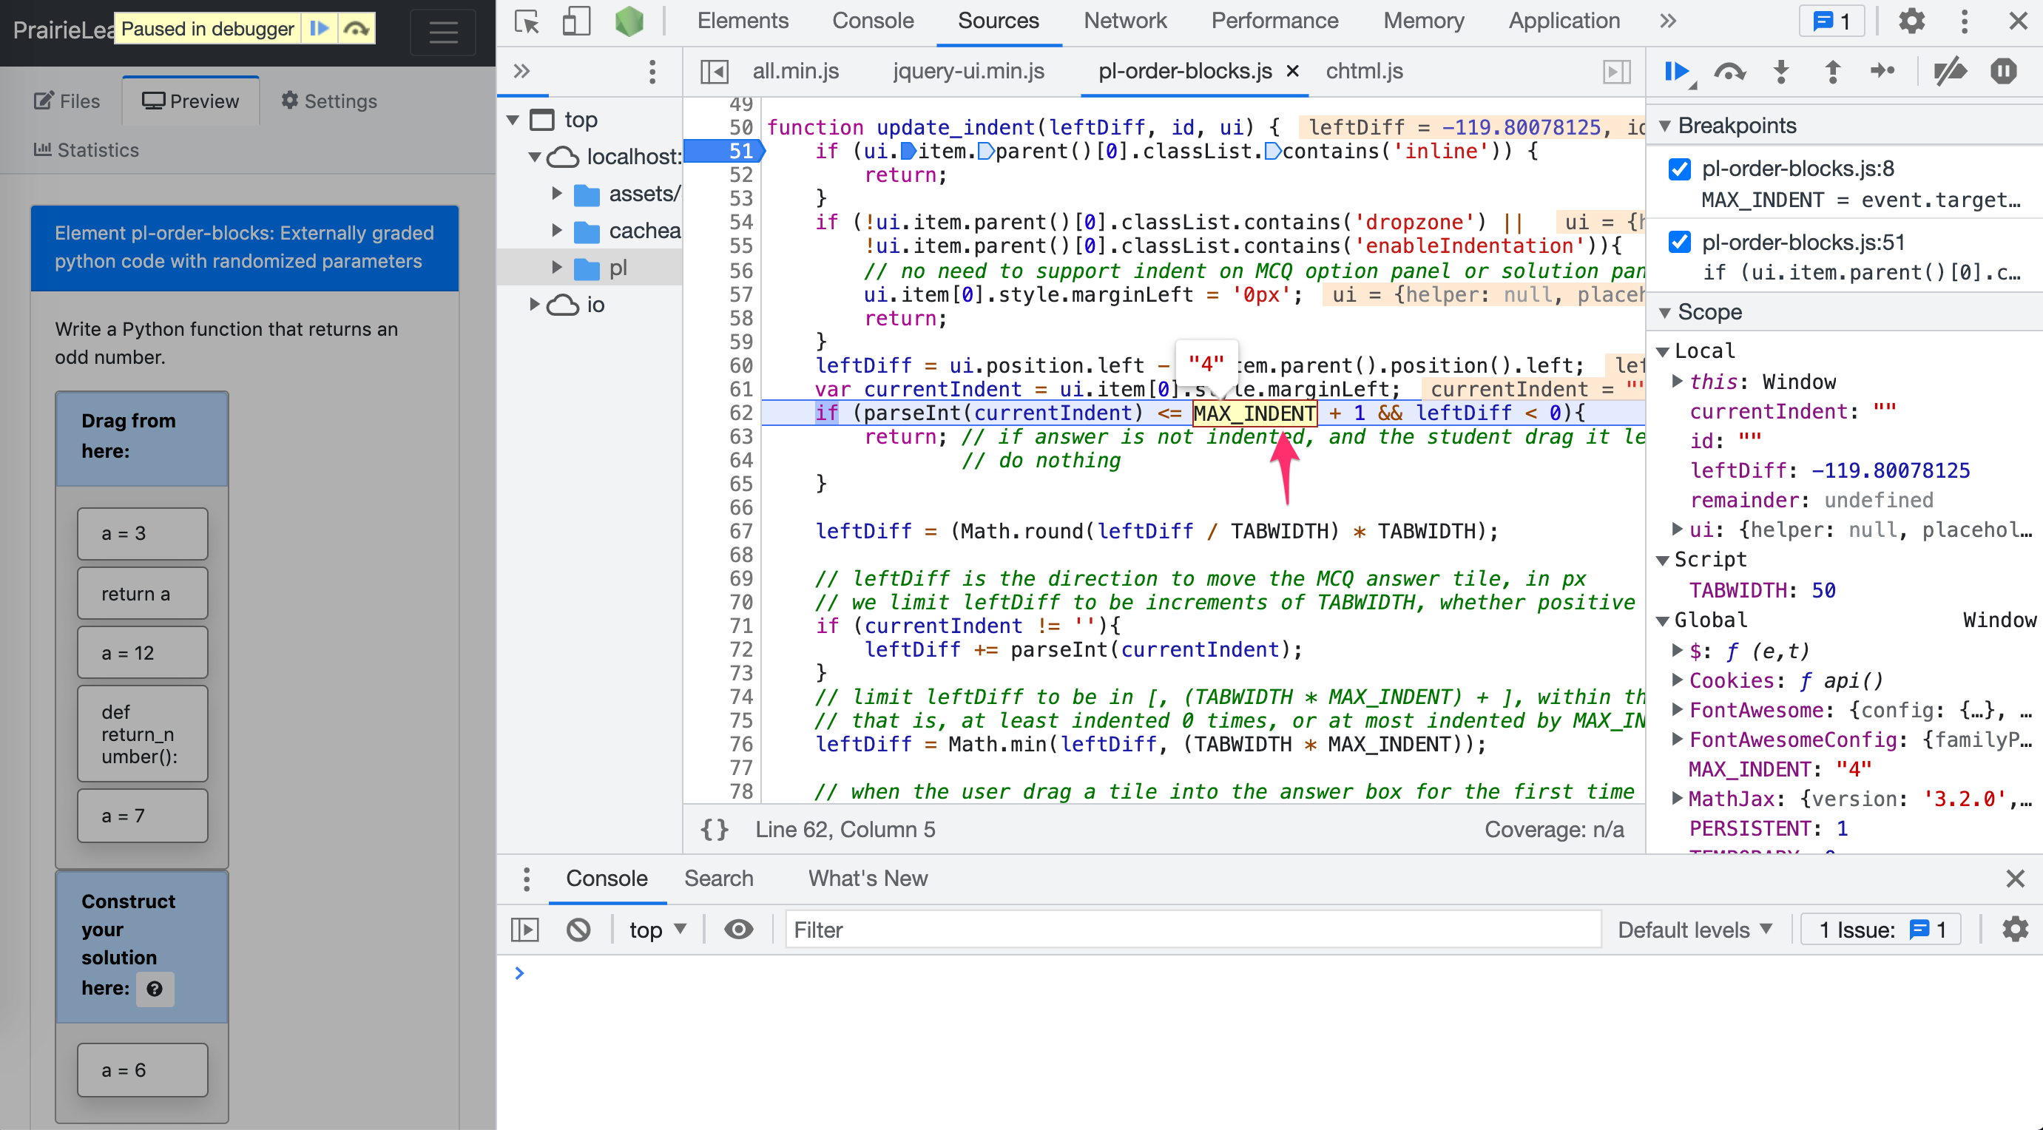Step into the next function call
Screen dimensions: 2043x1130
[1780, 72]
